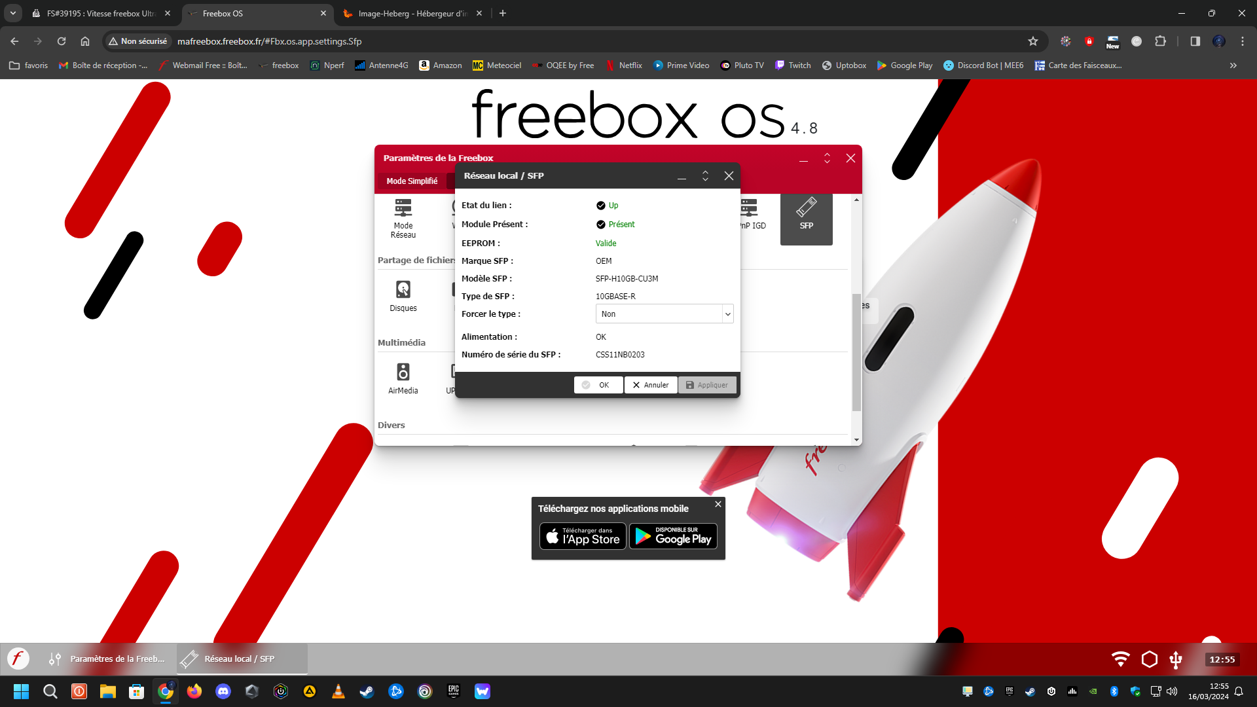Click the USB icon in Freebox taskbar

1176,659
